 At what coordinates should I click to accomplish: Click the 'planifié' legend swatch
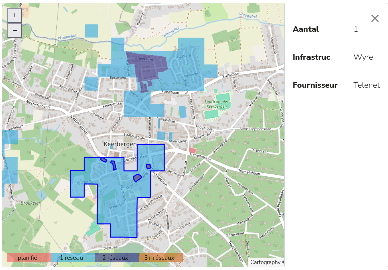(x=29, y=258)
